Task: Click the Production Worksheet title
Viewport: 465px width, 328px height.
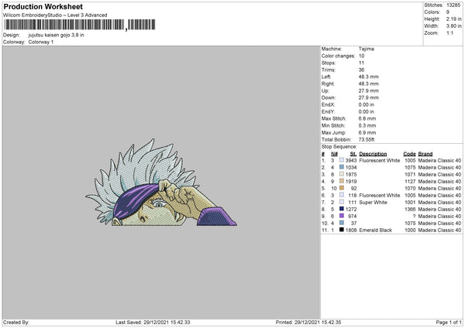Action: [43, 6]
